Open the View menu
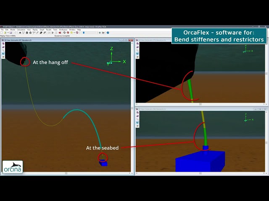Screen dimensions: 269x201 [29, 30]
